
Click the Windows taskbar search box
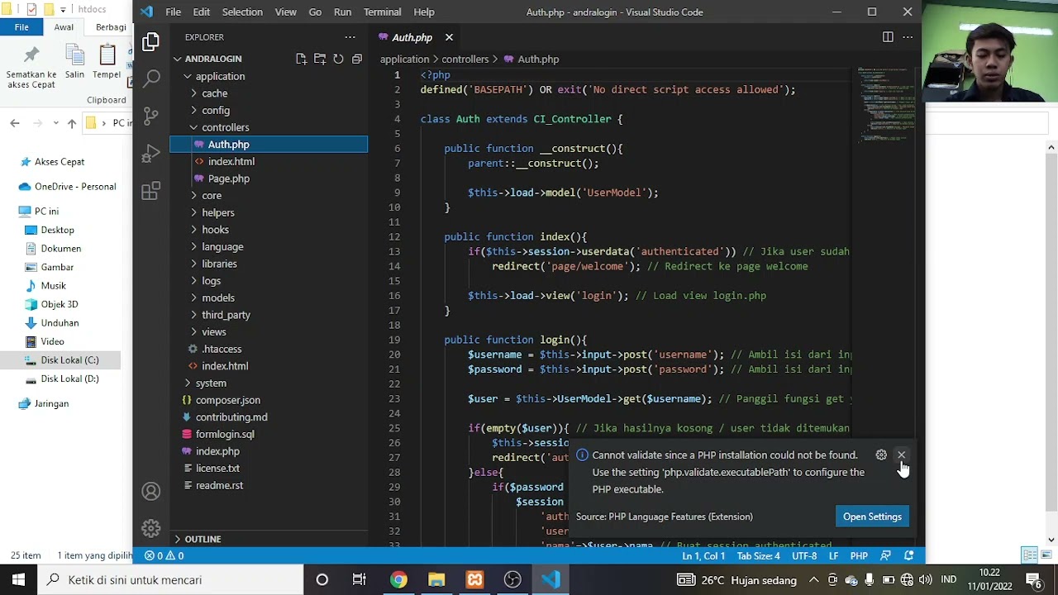tap(165, 579)
